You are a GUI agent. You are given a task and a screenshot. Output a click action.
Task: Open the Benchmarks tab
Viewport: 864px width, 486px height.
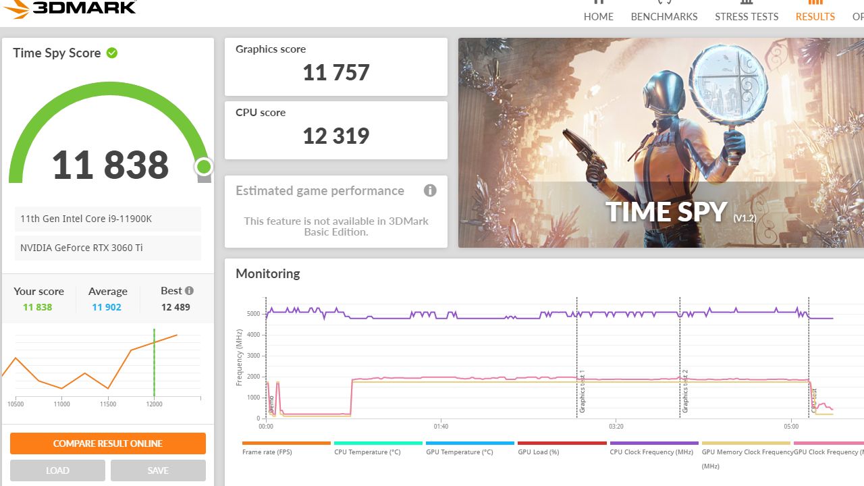tap(664, 16)
